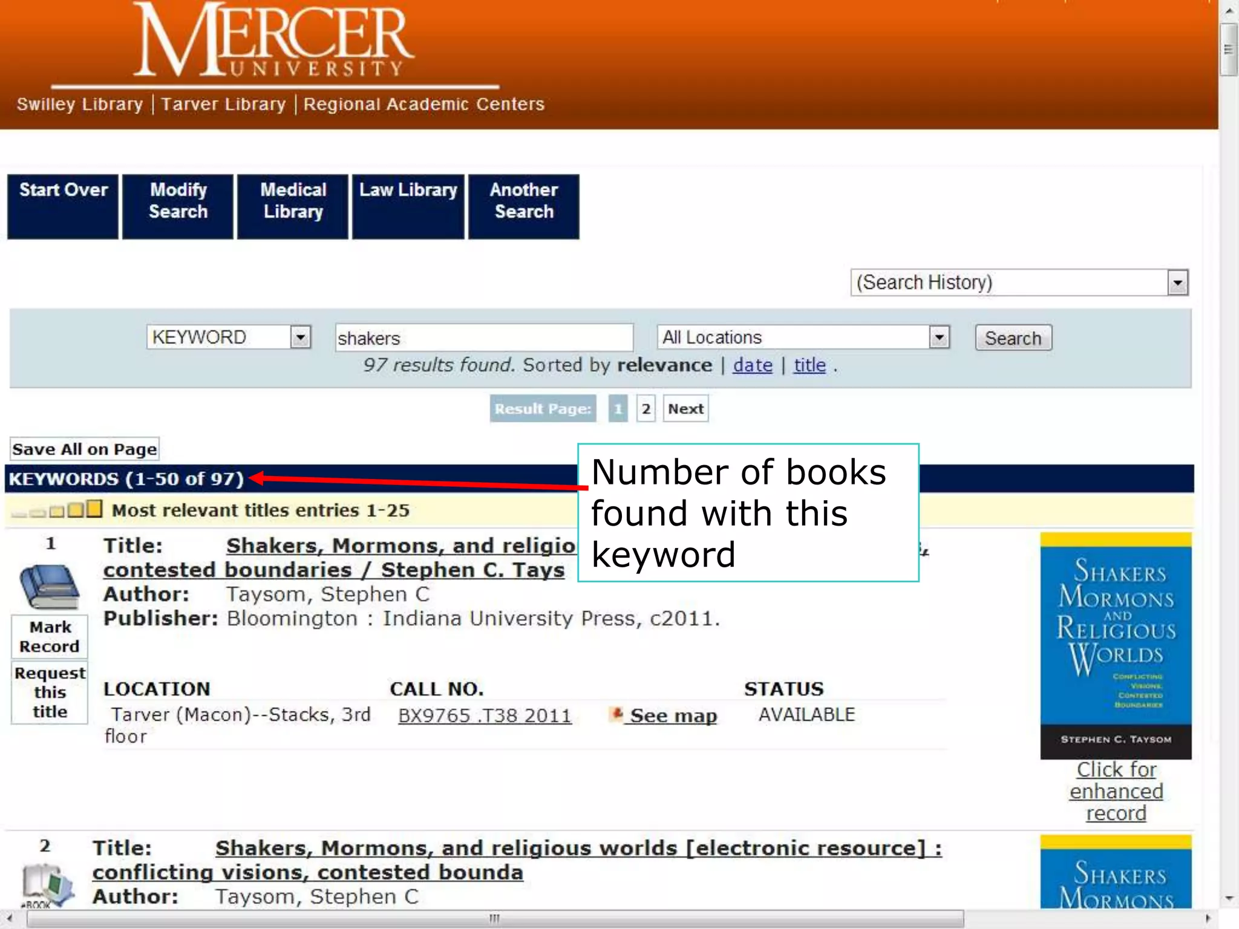Click the KEYWORDS (1-50 of 97) header

pos(126,479)
